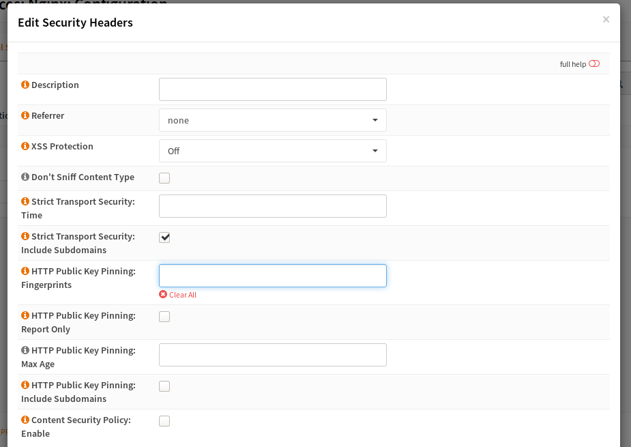
Task: Click the Don't Sniff Content Type info icon
Action: [25, 177]
